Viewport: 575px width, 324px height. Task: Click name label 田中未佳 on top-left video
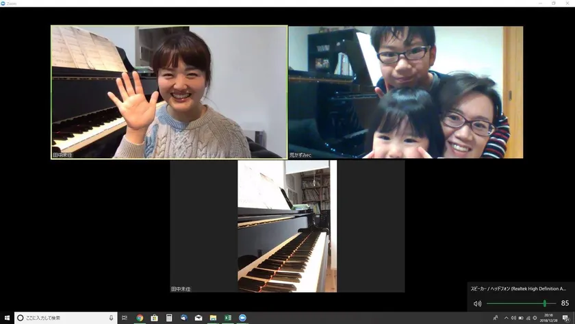pyautogui.click(x=62, y=155)
